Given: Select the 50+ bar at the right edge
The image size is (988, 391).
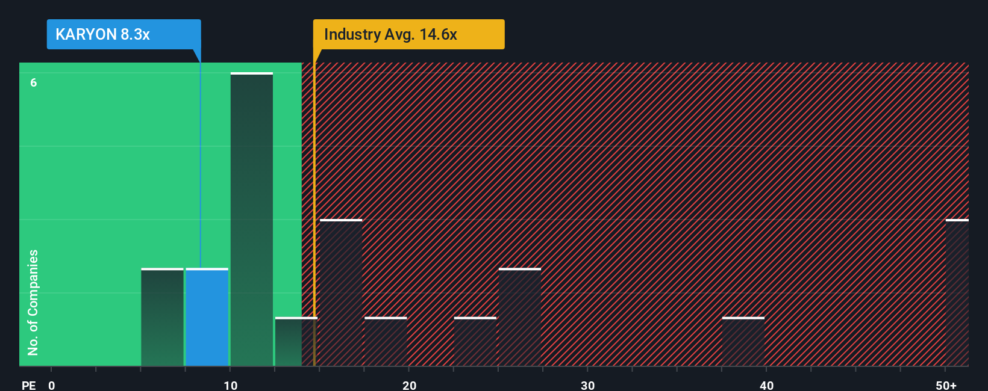Looking at the screenshot, I should click(957, 292).
